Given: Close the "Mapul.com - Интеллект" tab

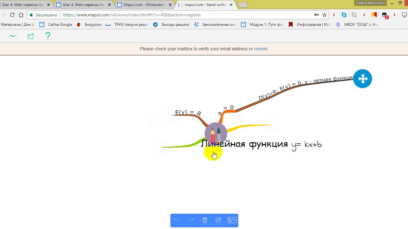Looking at the screenshot, I should [x=171, y=5].
